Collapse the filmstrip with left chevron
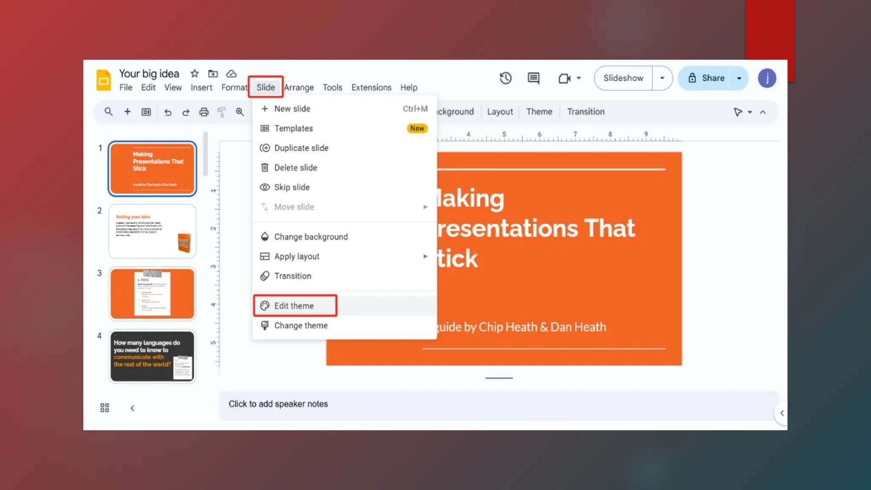 [132, 408]
